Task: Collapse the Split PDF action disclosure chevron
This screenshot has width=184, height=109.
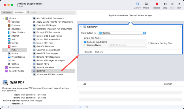Action: click(81, 27)
